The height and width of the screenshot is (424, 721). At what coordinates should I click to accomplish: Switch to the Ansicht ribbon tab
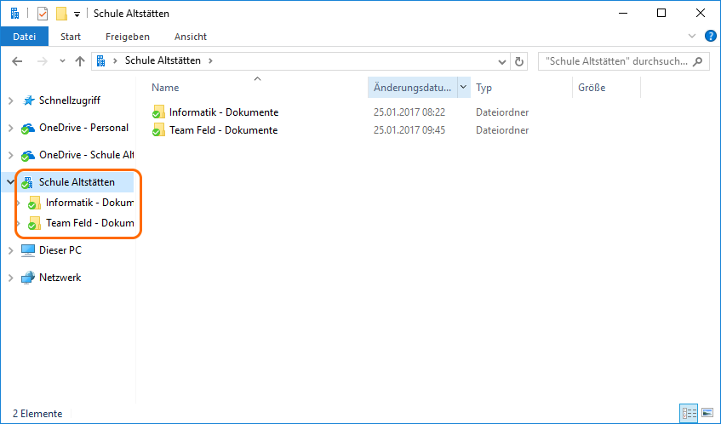coord(190,37)
